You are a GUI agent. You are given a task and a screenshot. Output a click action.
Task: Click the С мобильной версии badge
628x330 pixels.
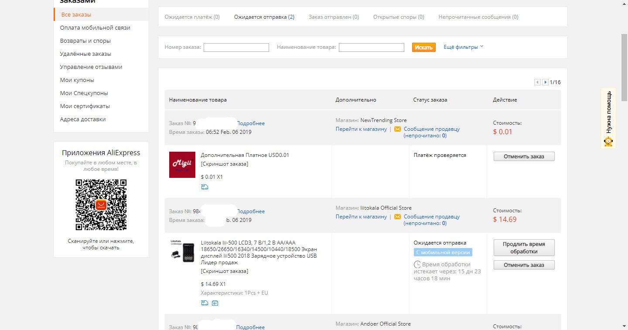click(x=443, y=252)
